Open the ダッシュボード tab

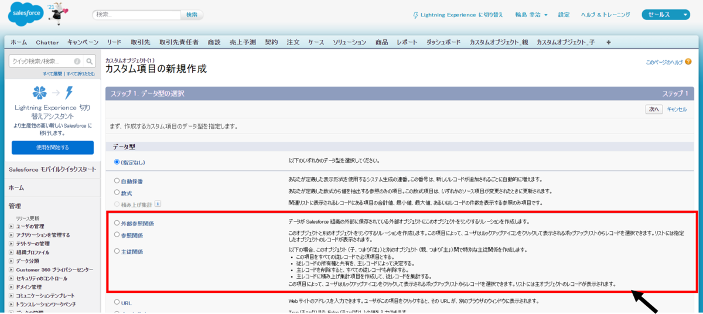[443, 42]
